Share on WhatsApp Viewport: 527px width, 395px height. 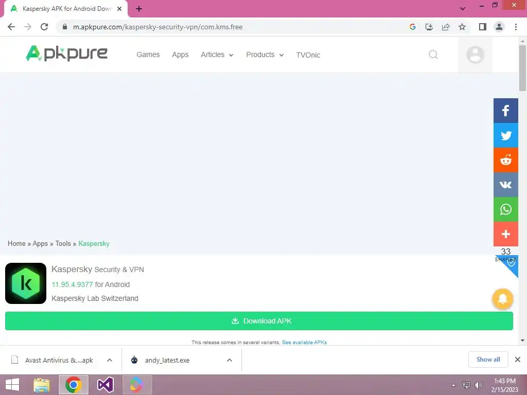[x=505, y=209]
